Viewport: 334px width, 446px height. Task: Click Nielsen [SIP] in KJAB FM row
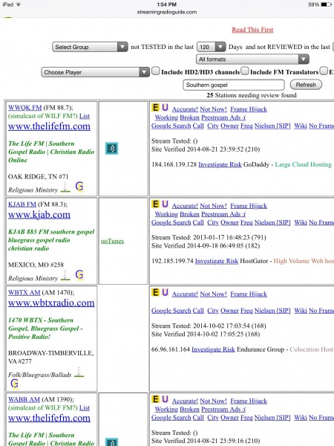[272, 222]
